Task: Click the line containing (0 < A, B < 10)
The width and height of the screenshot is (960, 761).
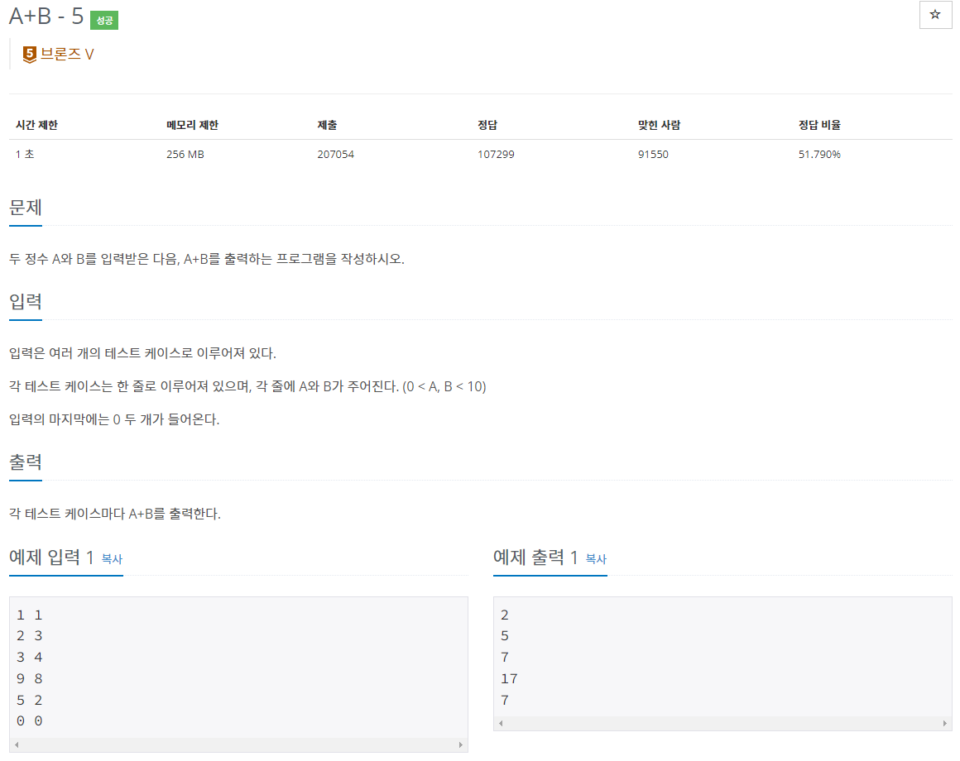Action: click(248, 386)
